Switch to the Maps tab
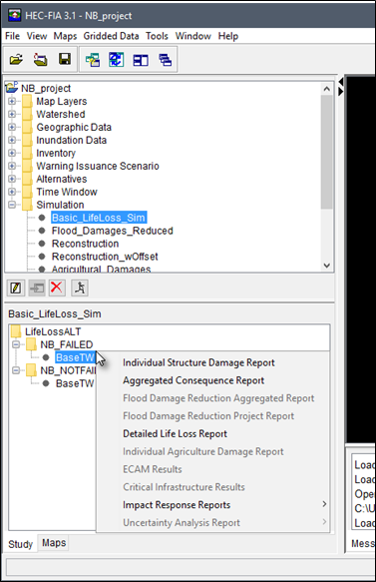 [54, 543]
